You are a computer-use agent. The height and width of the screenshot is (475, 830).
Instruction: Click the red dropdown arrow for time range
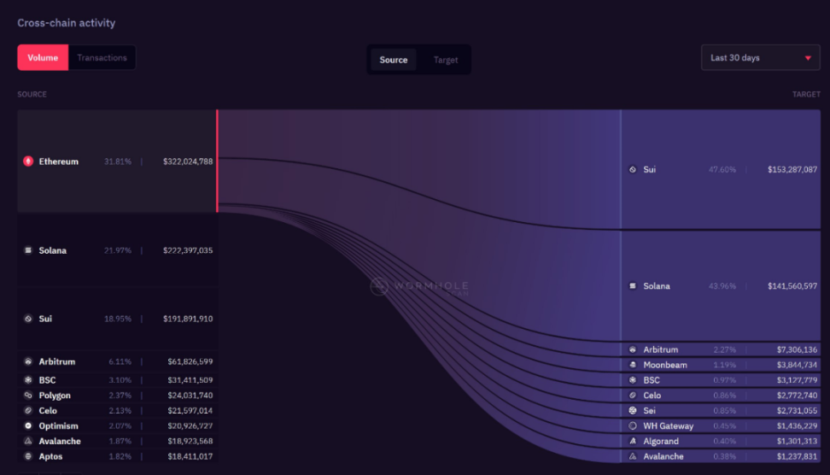(x=807, y=58)
